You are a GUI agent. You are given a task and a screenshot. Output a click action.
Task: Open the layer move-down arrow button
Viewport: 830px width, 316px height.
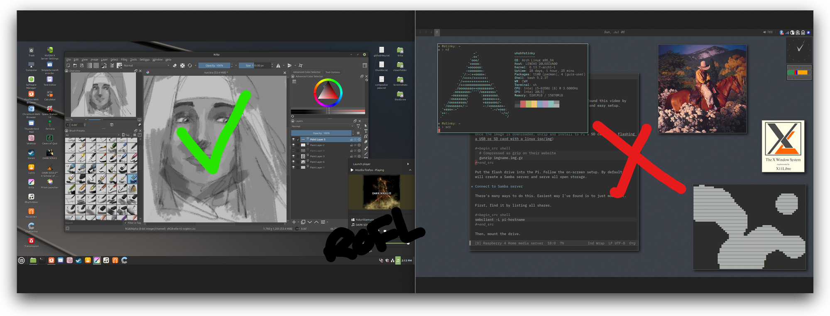310,222
